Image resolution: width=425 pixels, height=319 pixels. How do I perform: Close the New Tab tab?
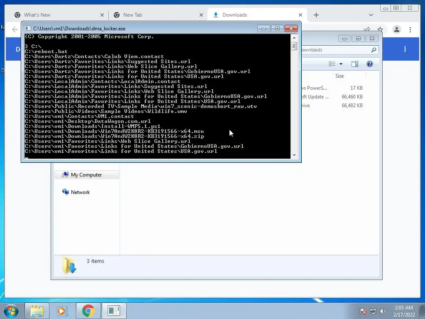(201, 15)
